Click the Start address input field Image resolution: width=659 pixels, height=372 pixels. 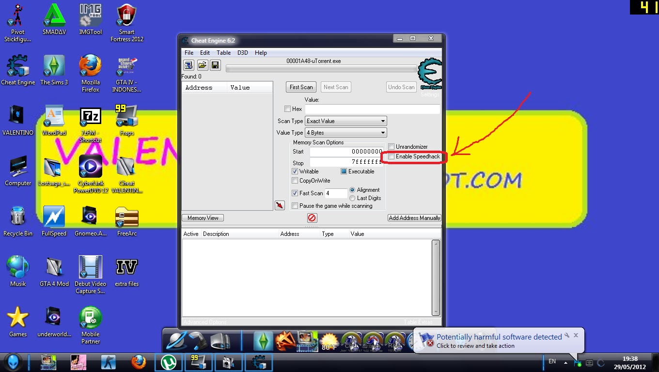click(x=346, y=152)
